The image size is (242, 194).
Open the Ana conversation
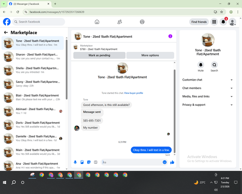pos(32,165)
